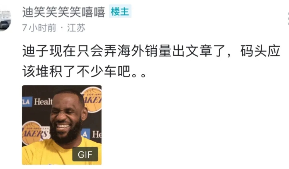Click the He text beside the lower-right A logo
Screen dimensions: 289x169
coord(97,134)
